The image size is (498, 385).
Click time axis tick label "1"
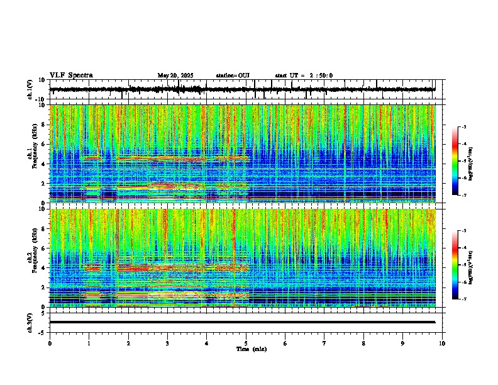[x=89, y=343]
